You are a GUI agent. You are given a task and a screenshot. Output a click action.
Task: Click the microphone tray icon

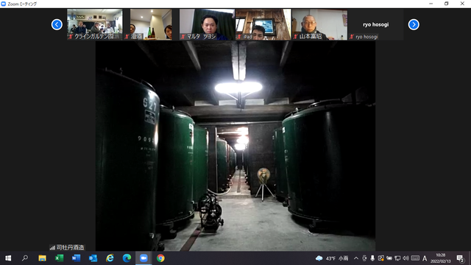(372, 258)
